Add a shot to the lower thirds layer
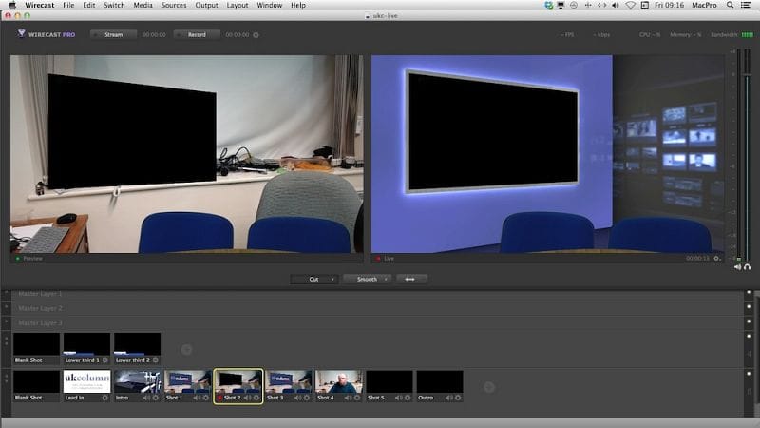The width and height of the screenshot is (760, 428). 186,349
